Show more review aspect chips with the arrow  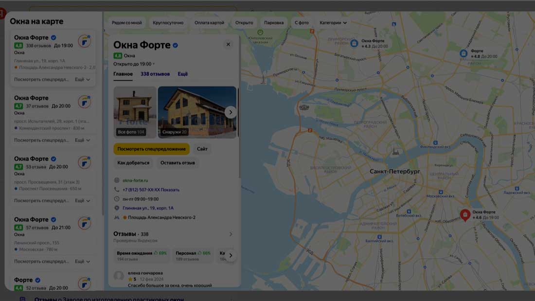coord(231,255)
